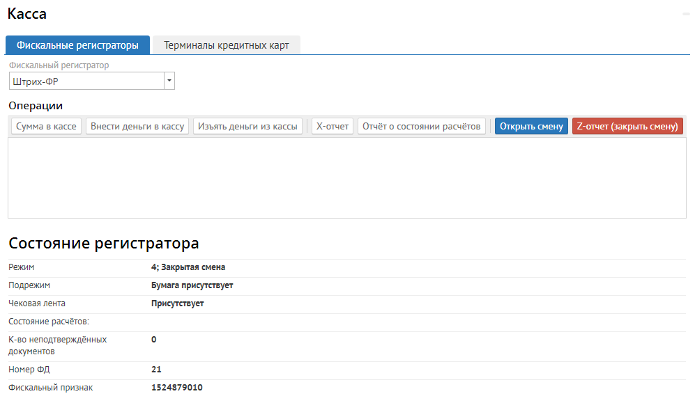Collapse the Касса panel with the dash icon
Viewport: 695px width, 403px height.
(685, 14)
